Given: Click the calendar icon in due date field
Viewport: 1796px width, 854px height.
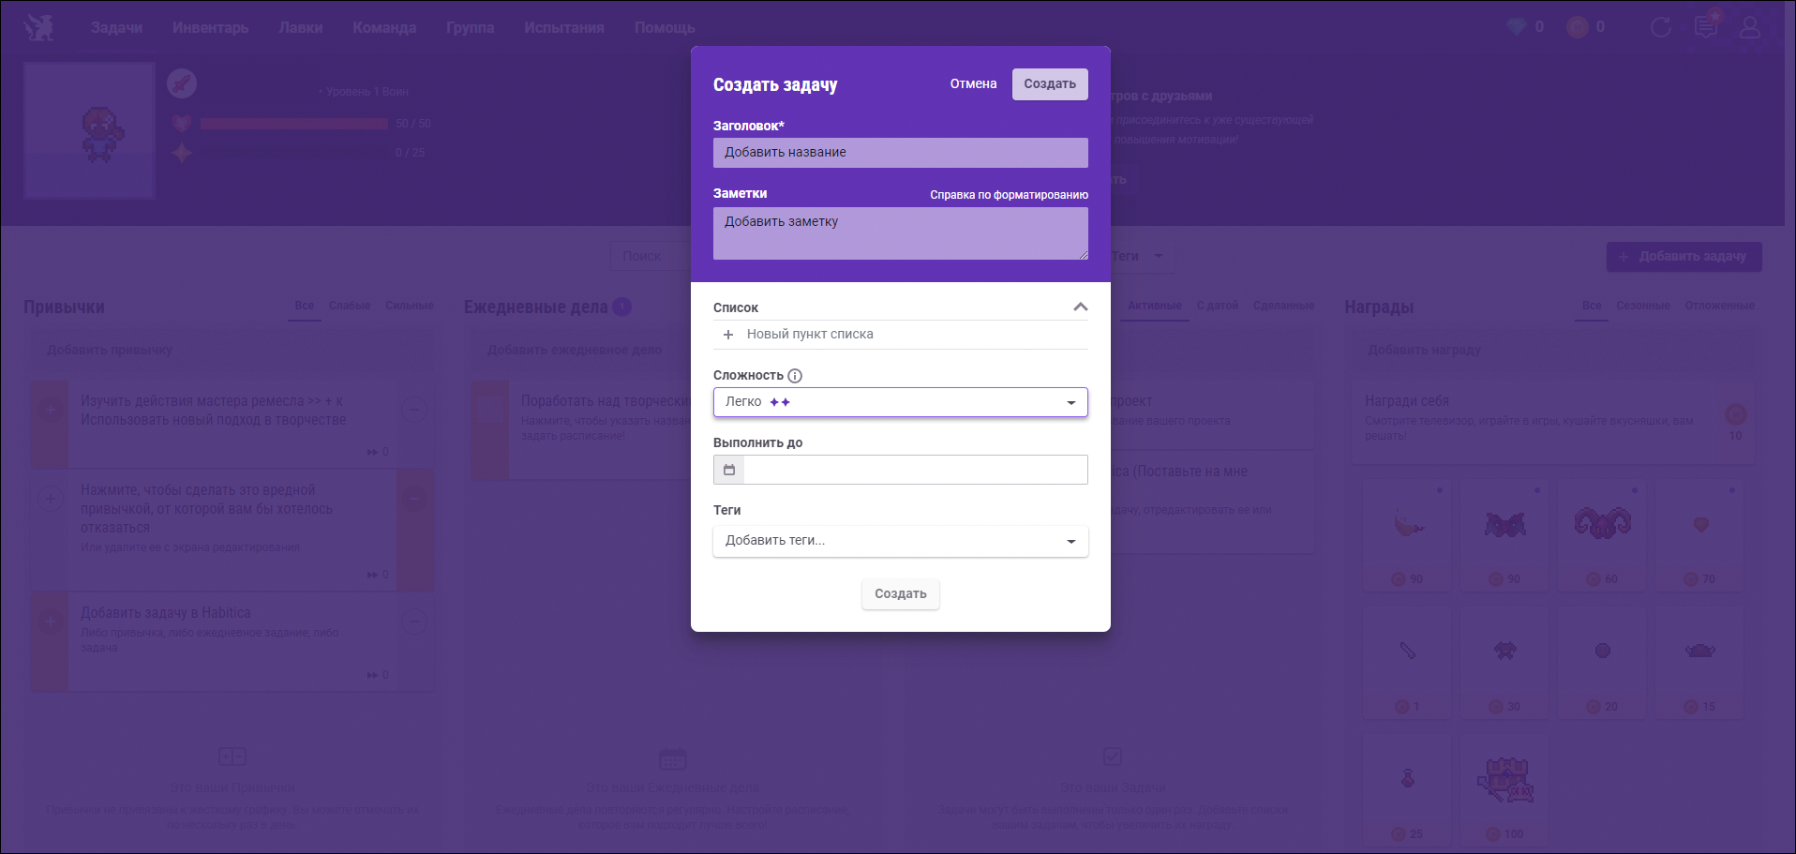Looking at the screenshot, I should (x=729, y=470).
